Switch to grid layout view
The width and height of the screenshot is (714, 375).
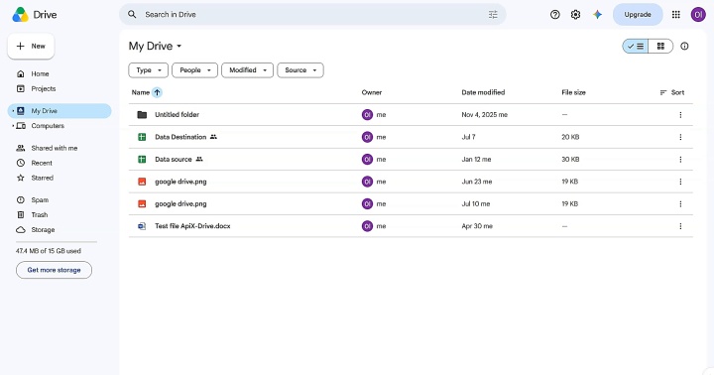pos(660,46)
